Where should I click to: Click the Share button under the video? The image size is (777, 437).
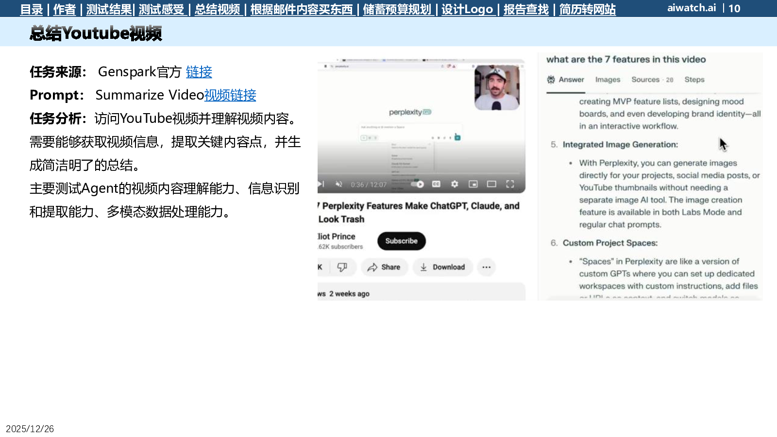coord(384,267)
